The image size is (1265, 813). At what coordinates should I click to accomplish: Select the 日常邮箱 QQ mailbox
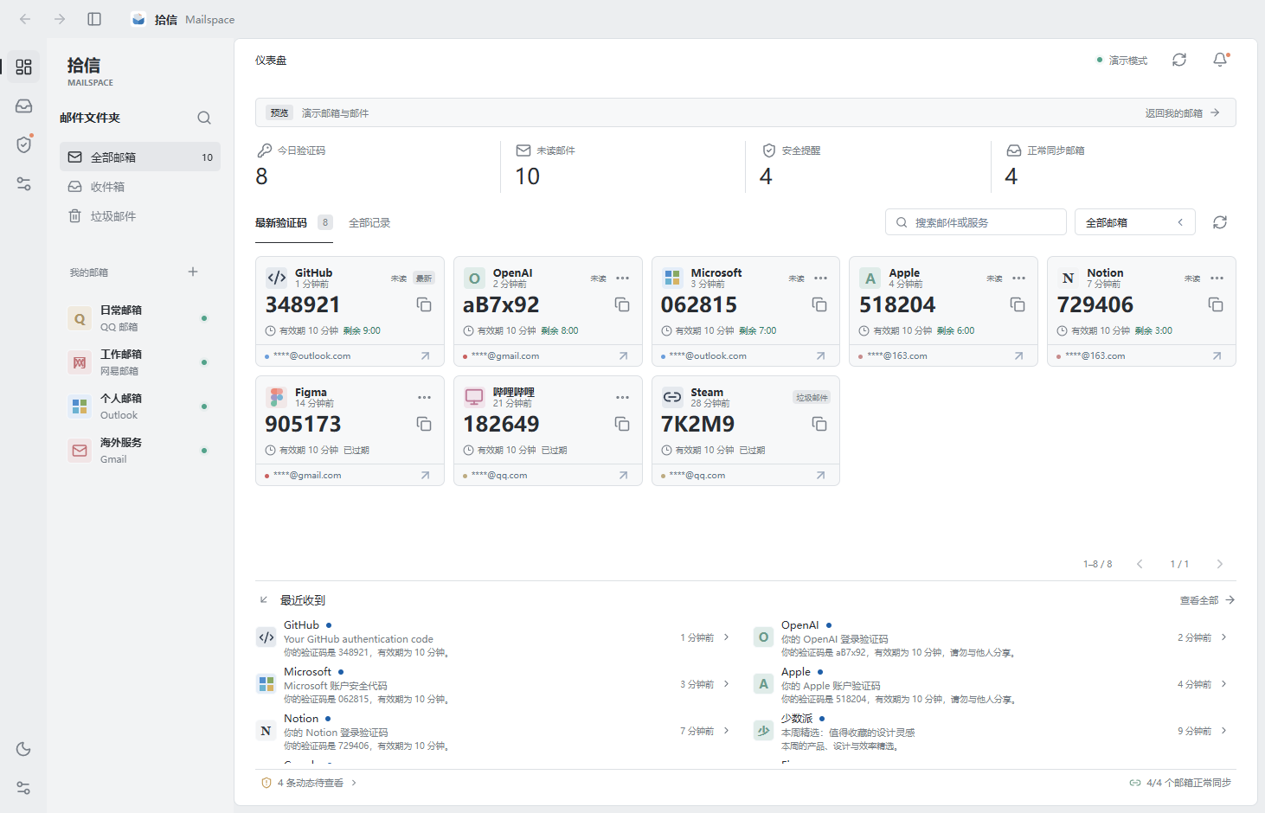pos(140,318)
